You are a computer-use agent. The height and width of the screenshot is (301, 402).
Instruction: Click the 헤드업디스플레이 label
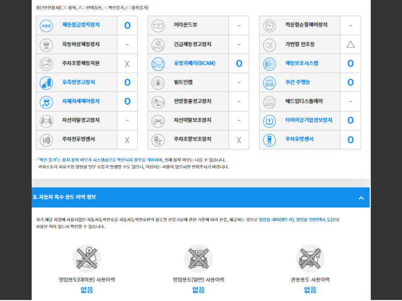click(304, 101)
